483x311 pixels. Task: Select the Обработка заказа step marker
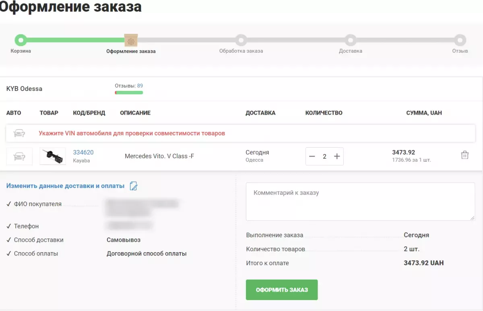(241, 40)
